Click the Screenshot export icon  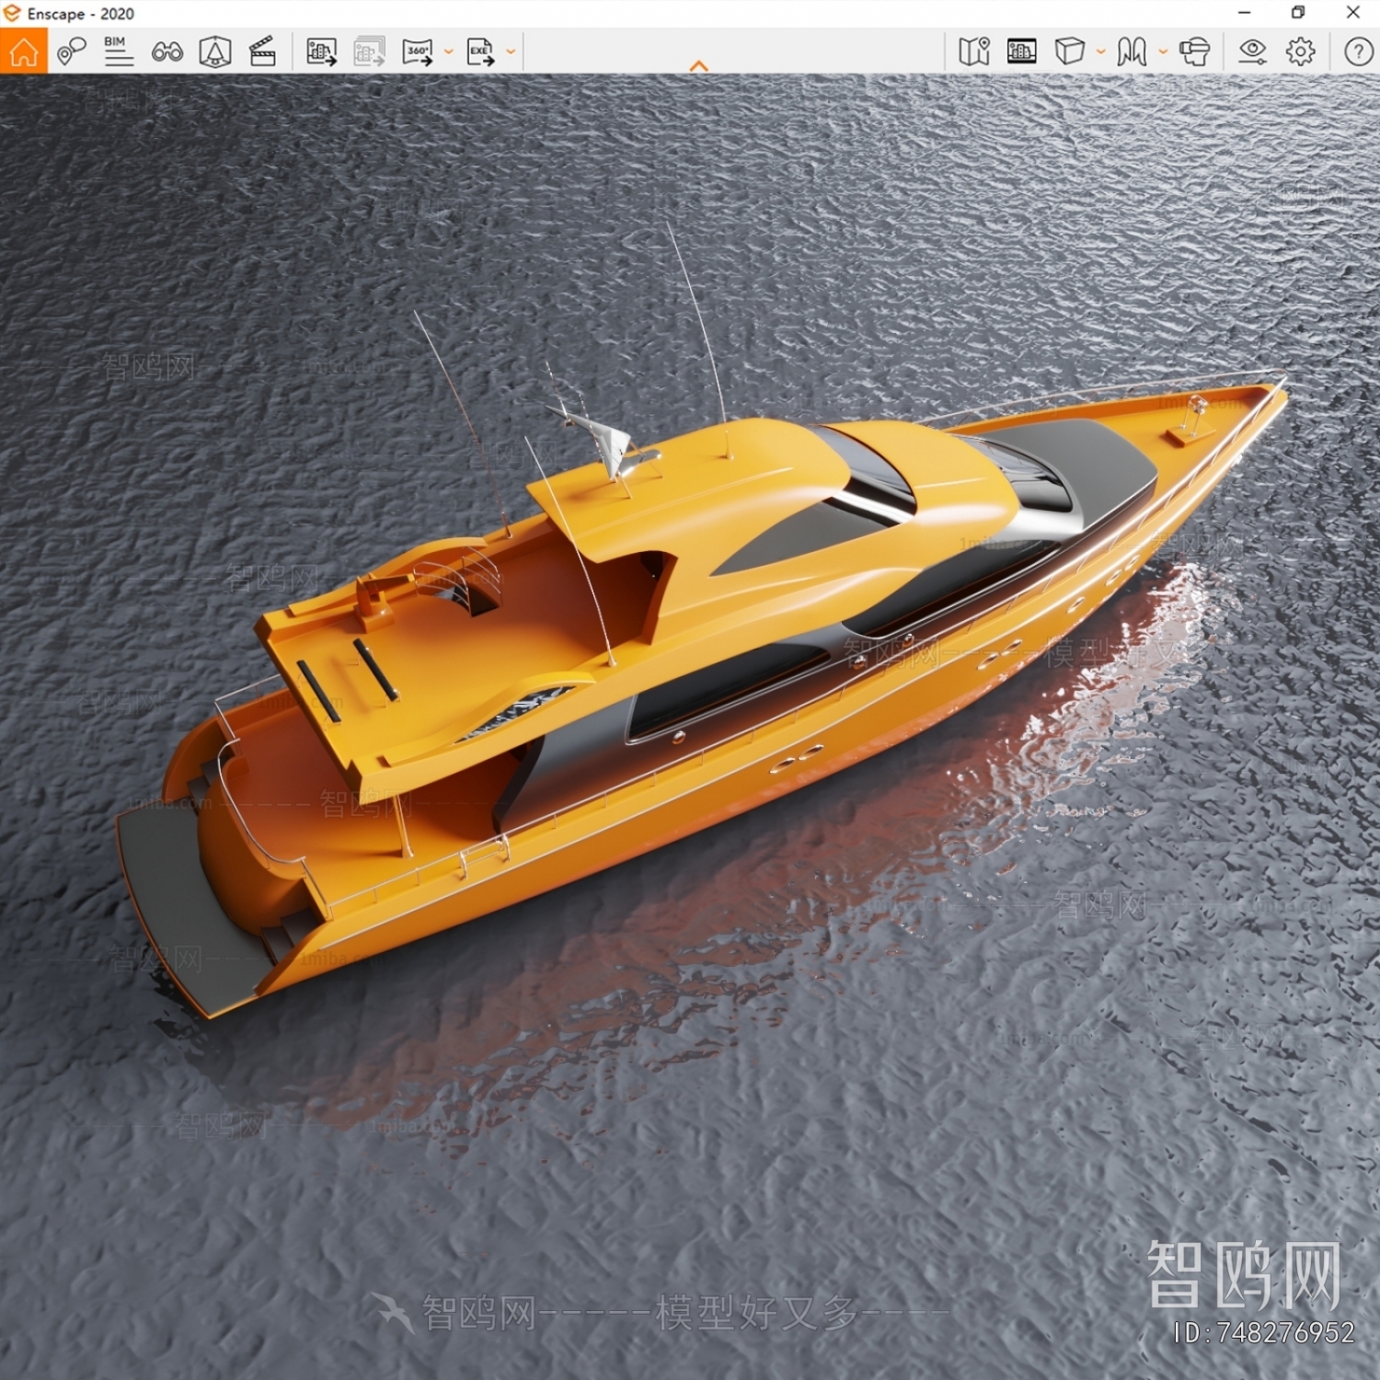(322, 52)
